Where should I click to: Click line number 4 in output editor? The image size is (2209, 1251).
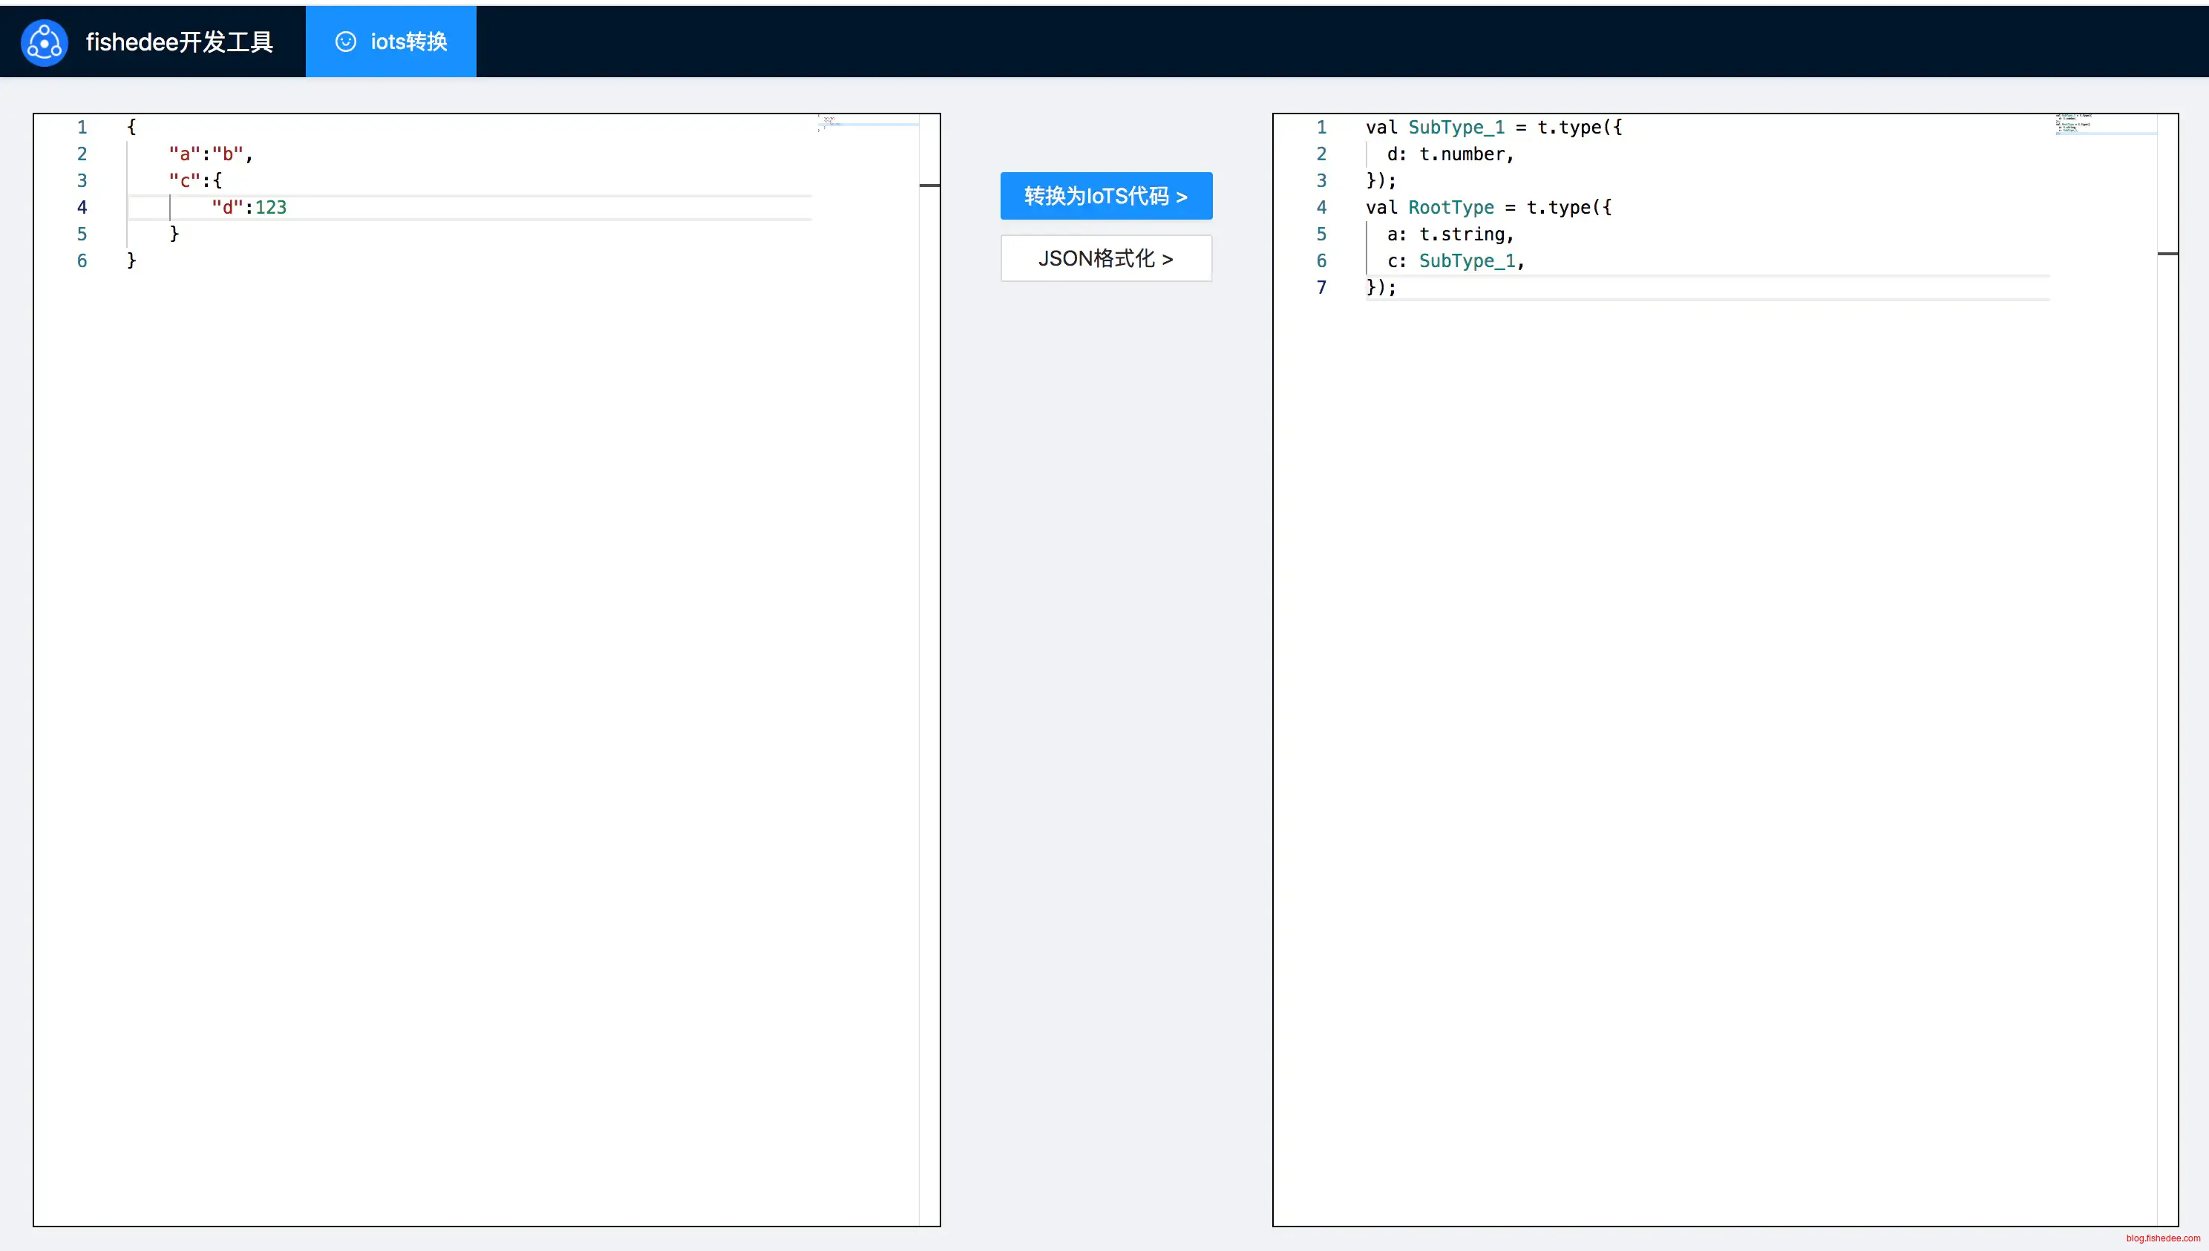pos(1321,207)
